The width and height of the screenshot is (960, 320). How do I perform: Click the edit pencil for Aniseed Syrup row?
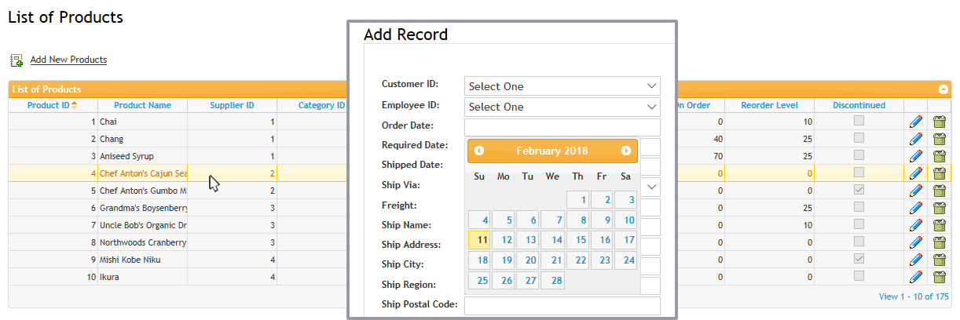915,156
